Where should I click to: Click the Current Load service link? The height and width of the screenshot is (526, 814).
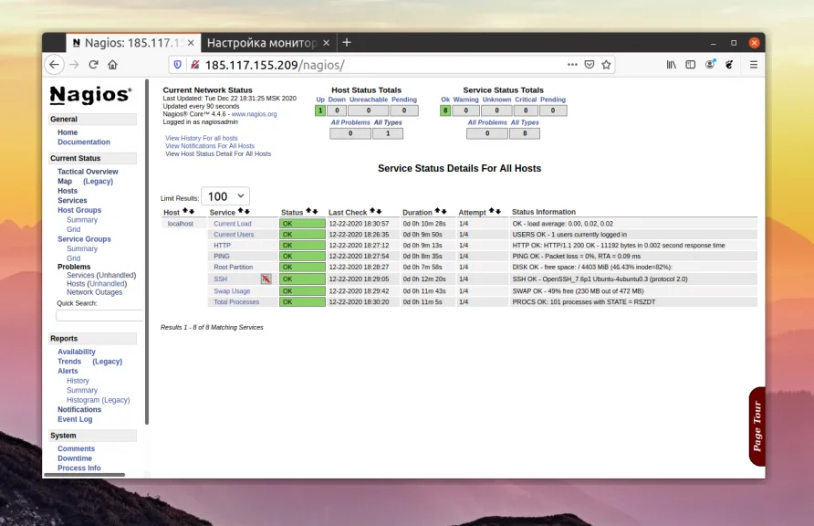tap(232, 224)
